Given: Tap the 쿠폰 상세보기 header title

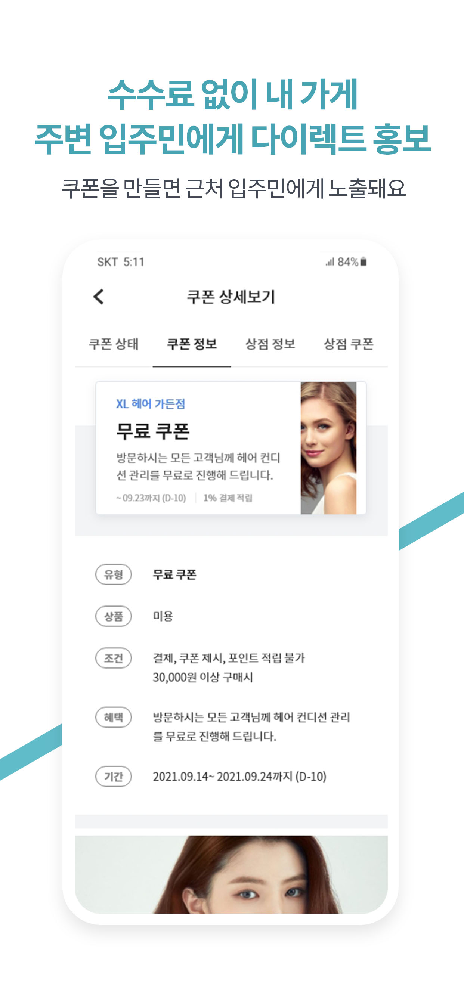Looking at the screenshot, I should click(x=231, y=297).
